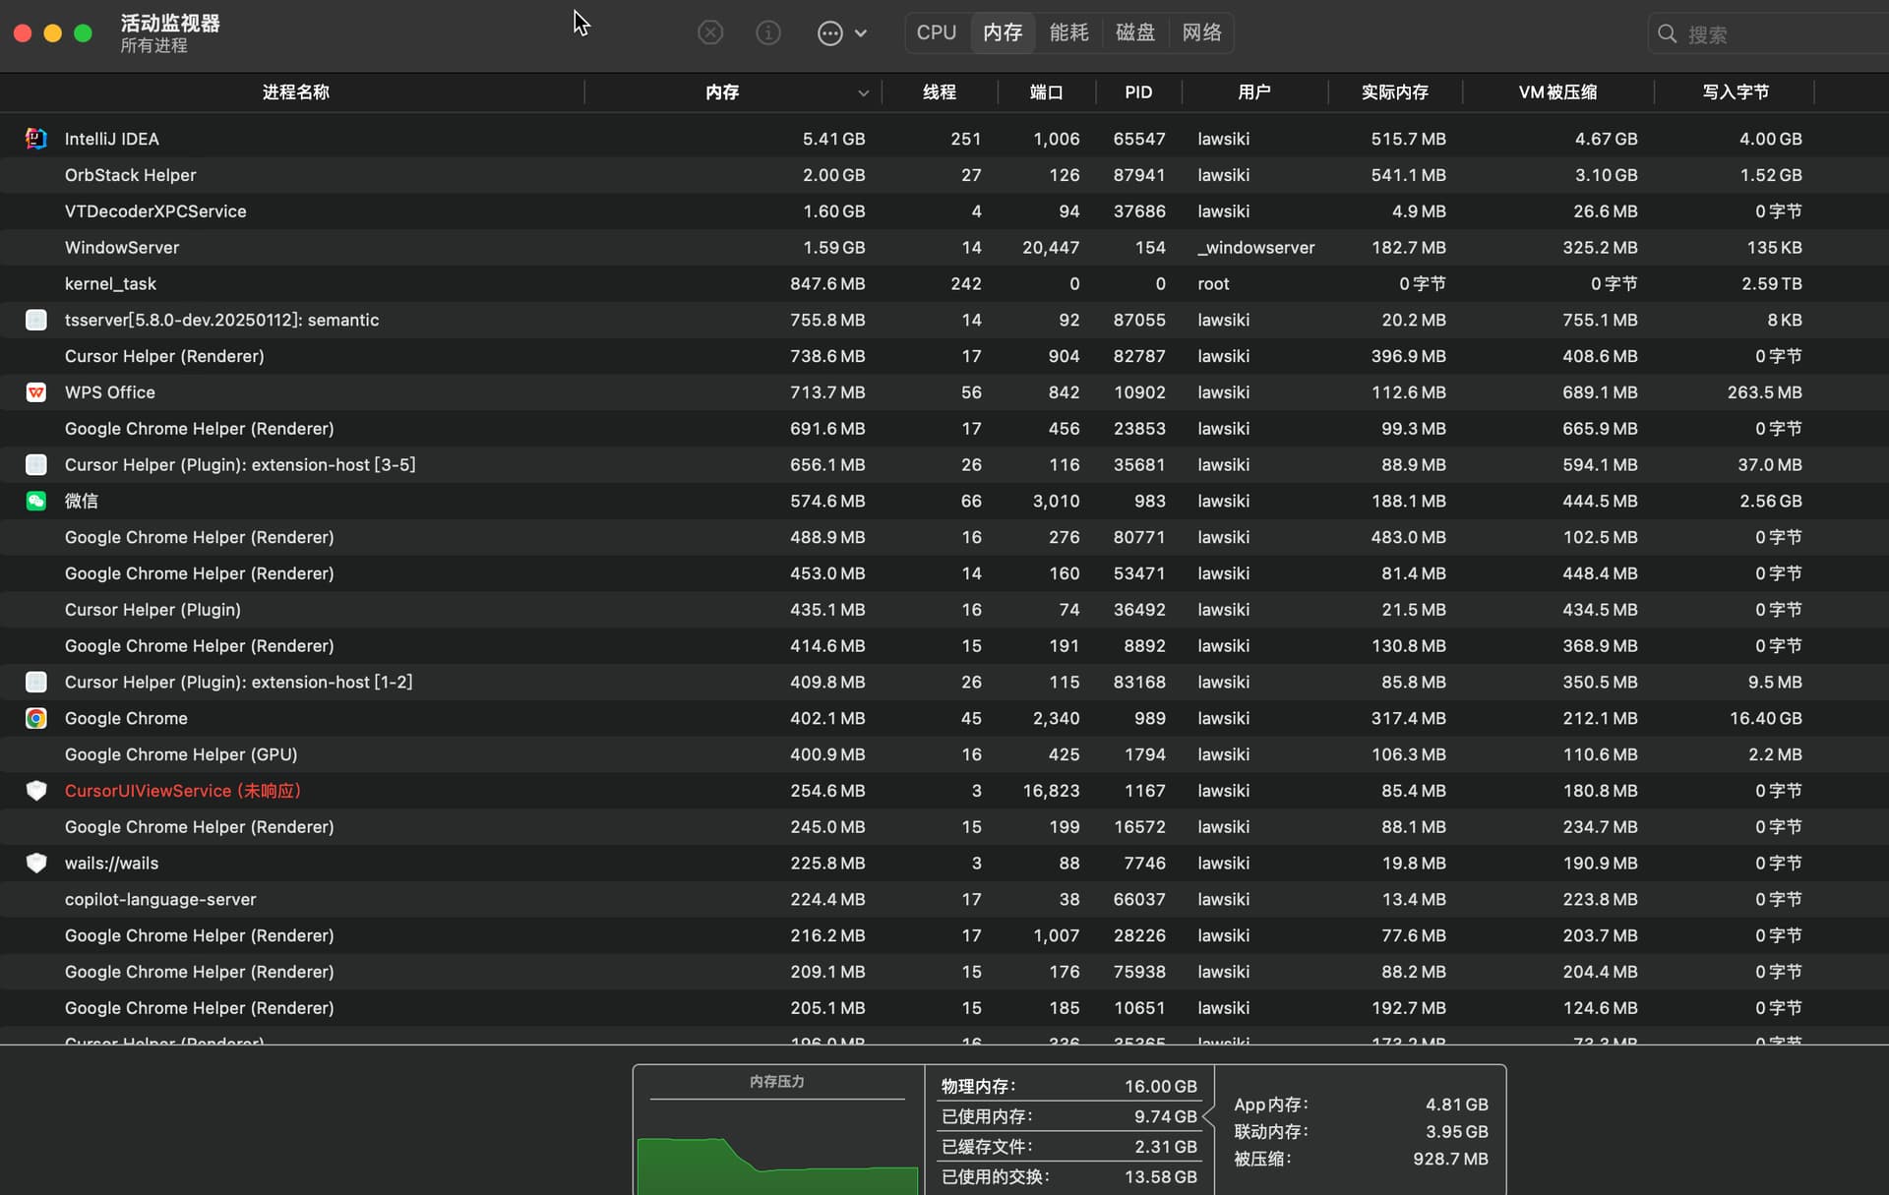1889x1195 pixels.
Task: Select the 网络 tab
Action: click(1201, 32)
